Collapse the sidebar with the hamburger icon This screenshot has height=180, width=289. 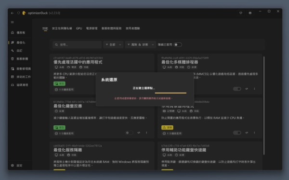[13, 22]
